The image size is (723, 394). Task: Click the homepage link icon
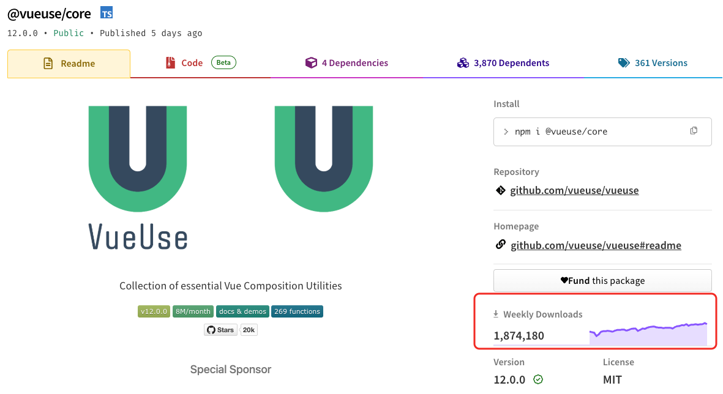click(500, 245)
